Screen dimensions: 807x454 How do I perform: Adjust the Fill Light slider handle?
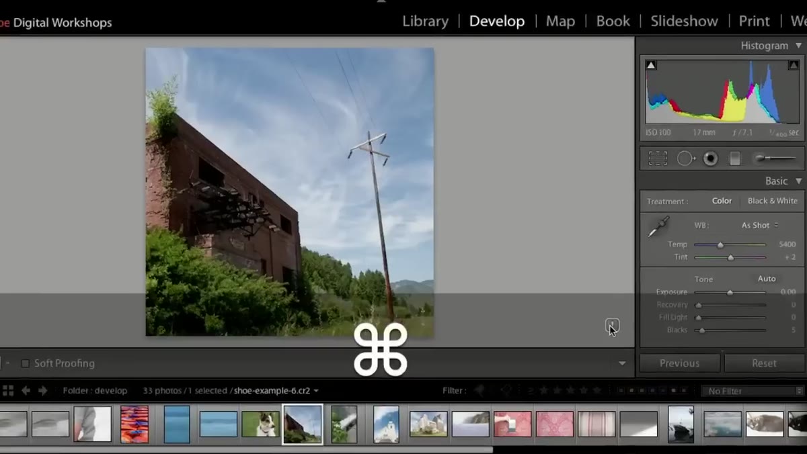pyautogui.click(x=698, y=318)
